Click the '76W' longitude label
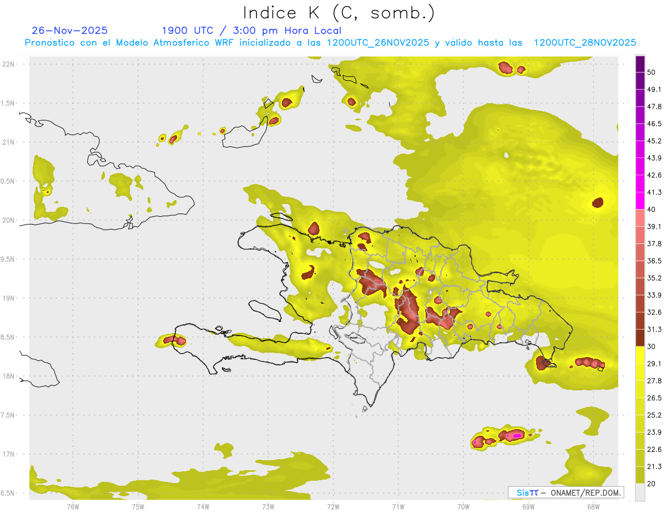This screenshot has width=666, height=514. click(x=73, y=506)
